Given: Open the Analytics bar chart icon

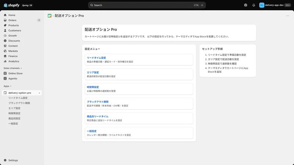Looking at the screenshot, I should pyautogui.click(x=5, y=61).
